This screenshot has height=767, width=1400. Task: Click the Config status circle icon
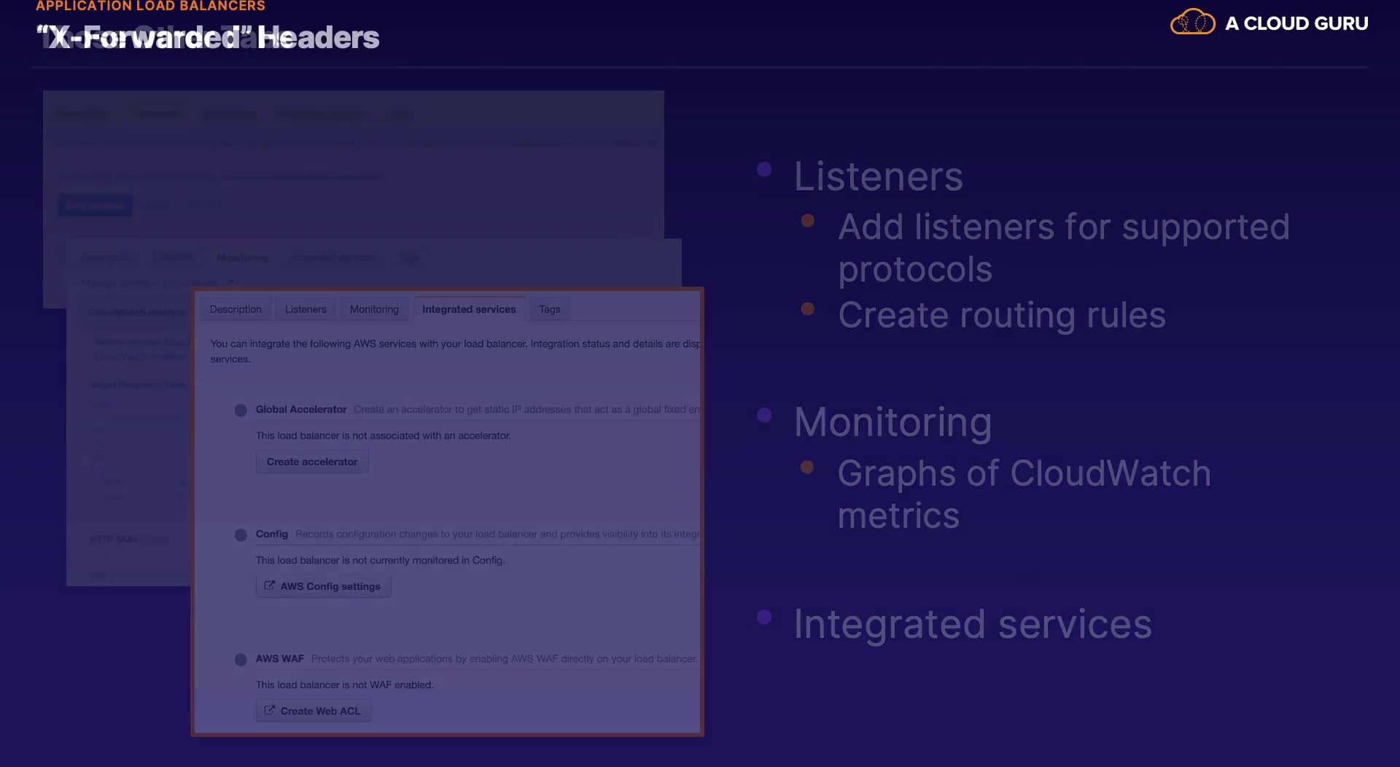[241, 535]
